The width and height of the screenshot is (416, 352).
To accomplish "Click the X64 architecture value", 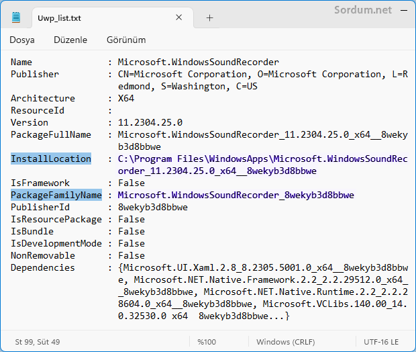I will click(x=126, y=98).
